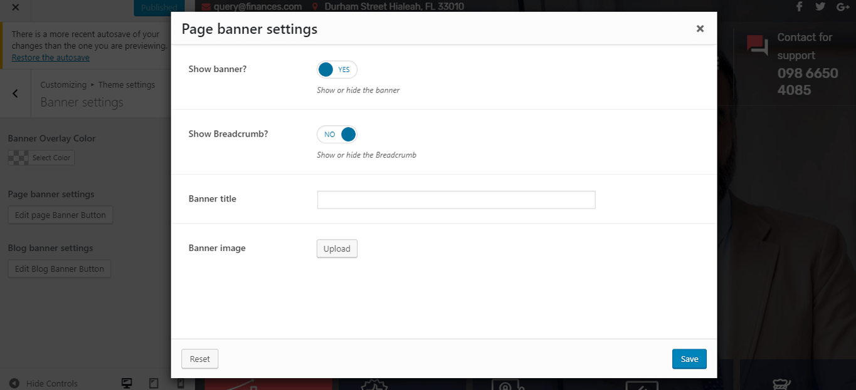This screenshot has height=390, width=856.
Task: Click the 'Customizing ▸ Theme settings' breadcrumb text
Action: (x=98, y=85)
